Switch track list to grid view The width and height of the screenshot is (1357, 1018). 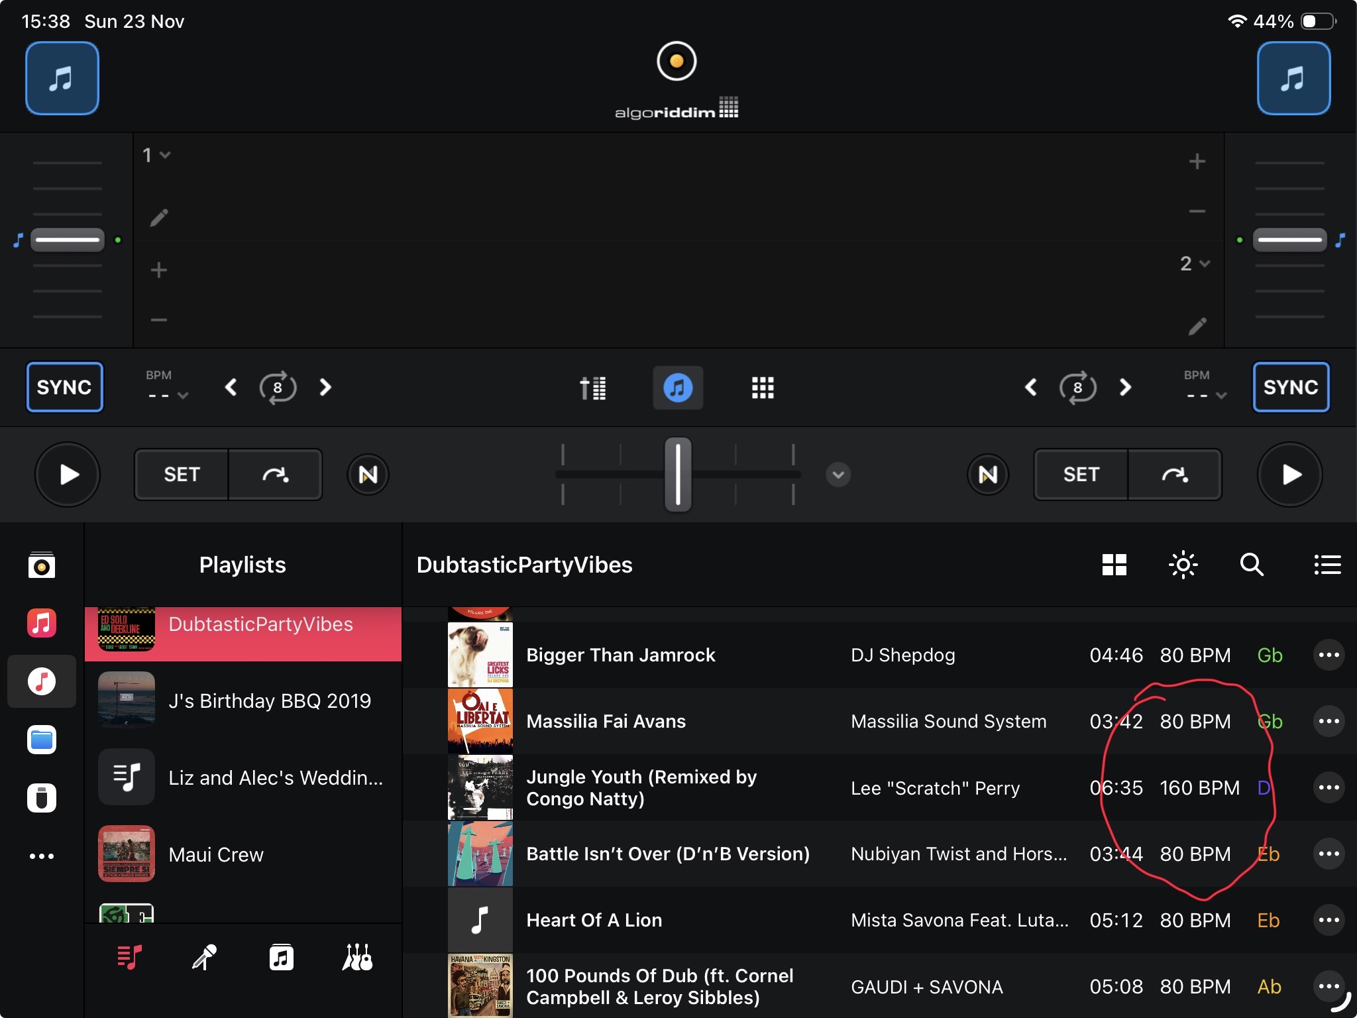coord(1114,565)
